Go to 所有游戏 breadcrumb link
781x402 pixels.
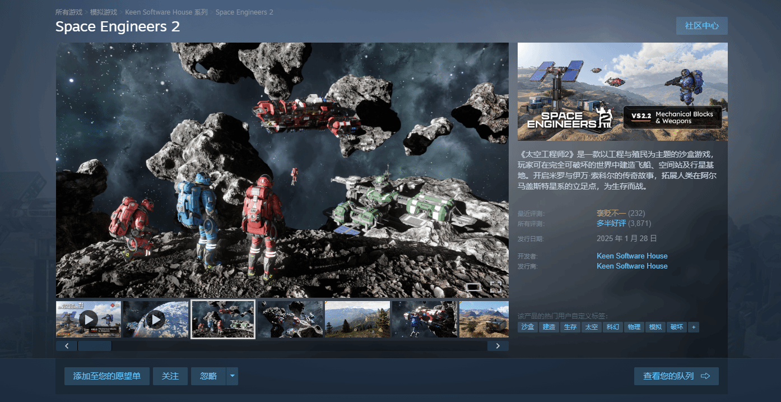69,12
